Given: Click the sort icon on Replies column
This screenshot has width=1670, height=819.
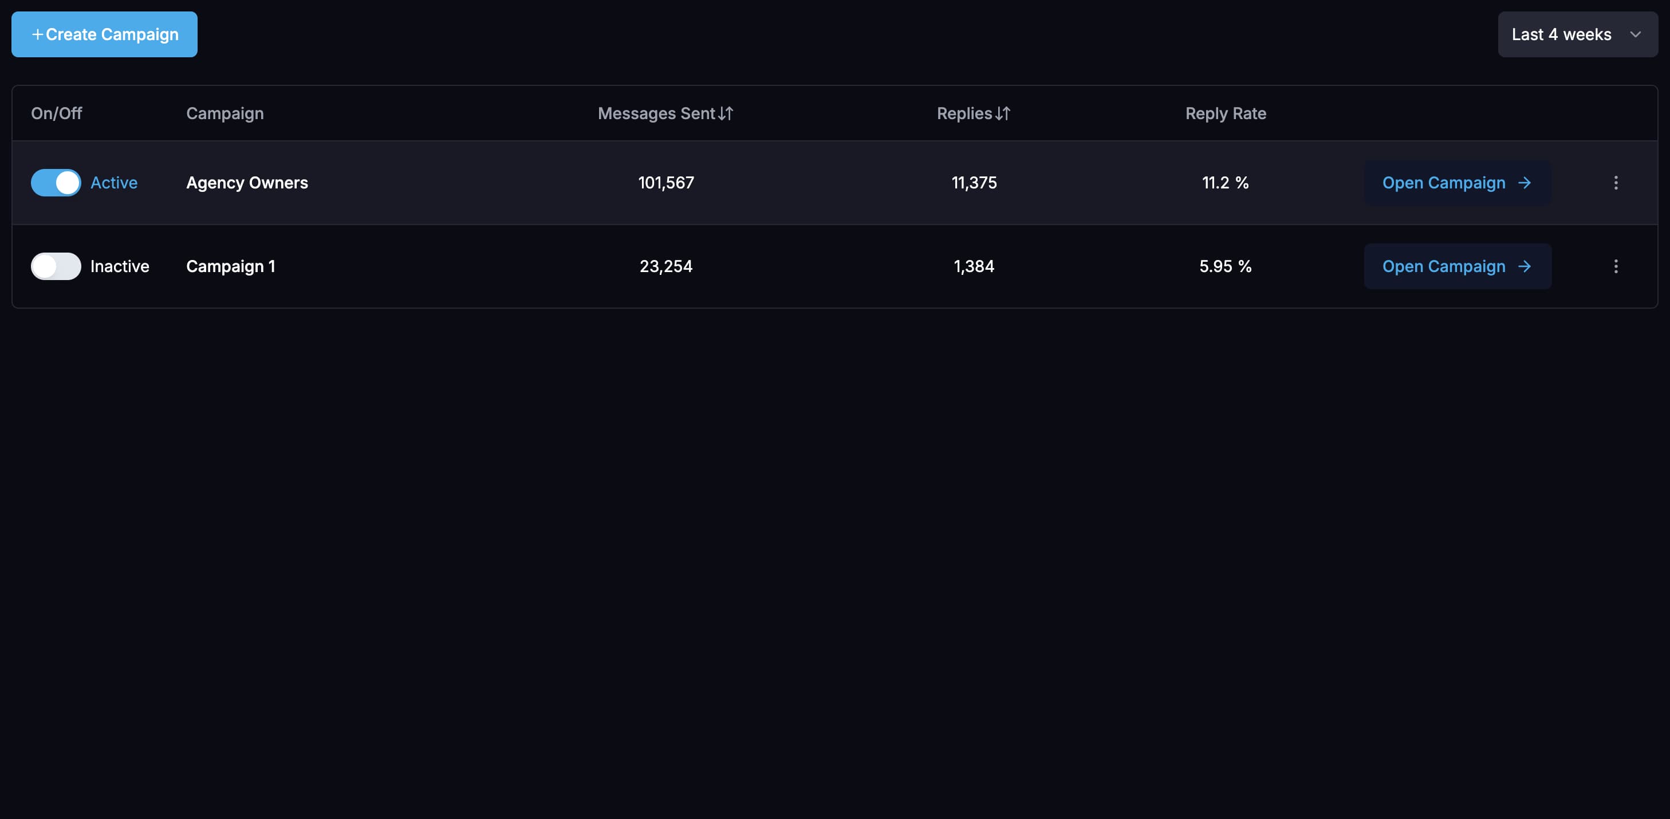Looking at the screenshot, I should click(1002, 113).
